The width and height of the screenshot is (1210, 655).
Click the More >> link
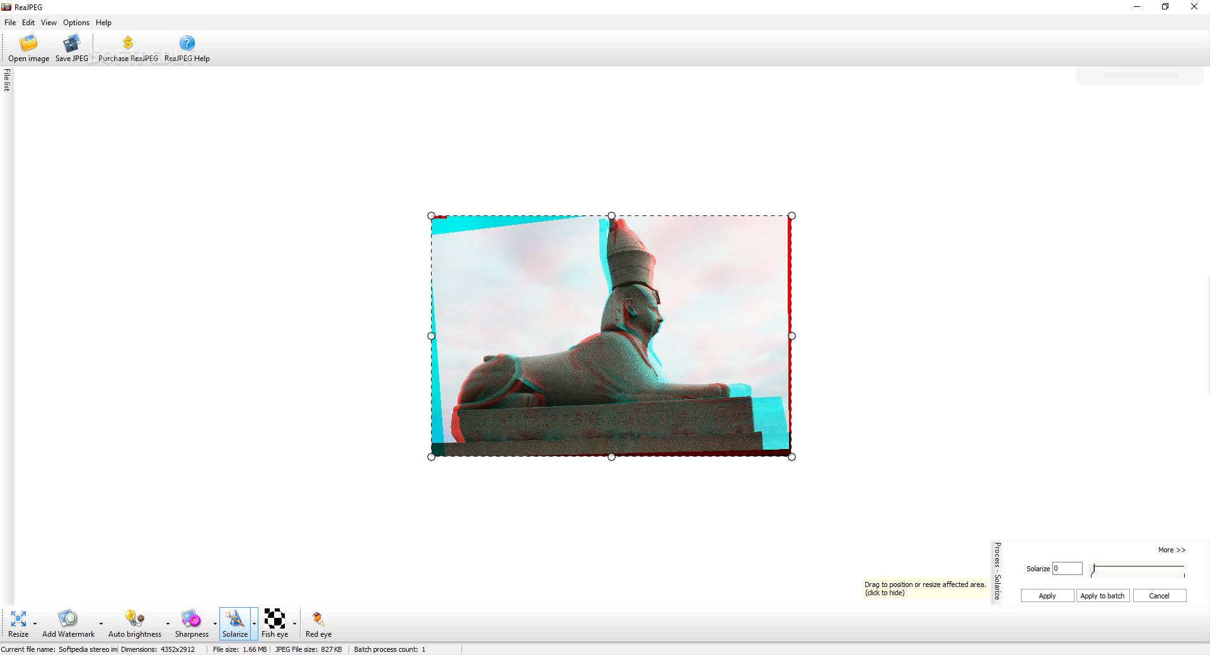pyautogui.click(x=1172, y=550)
